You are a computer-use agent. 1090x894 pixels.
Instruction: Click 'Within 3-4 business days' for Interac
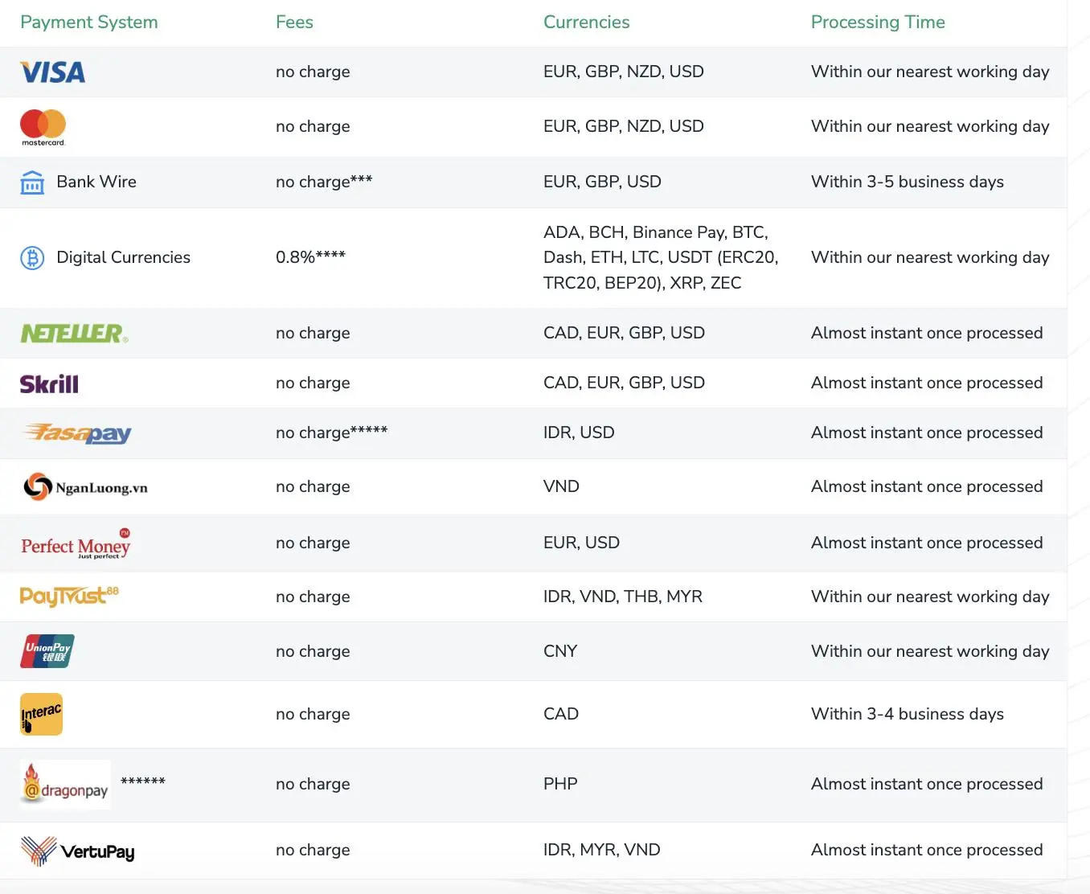click(x=908, y=714)
